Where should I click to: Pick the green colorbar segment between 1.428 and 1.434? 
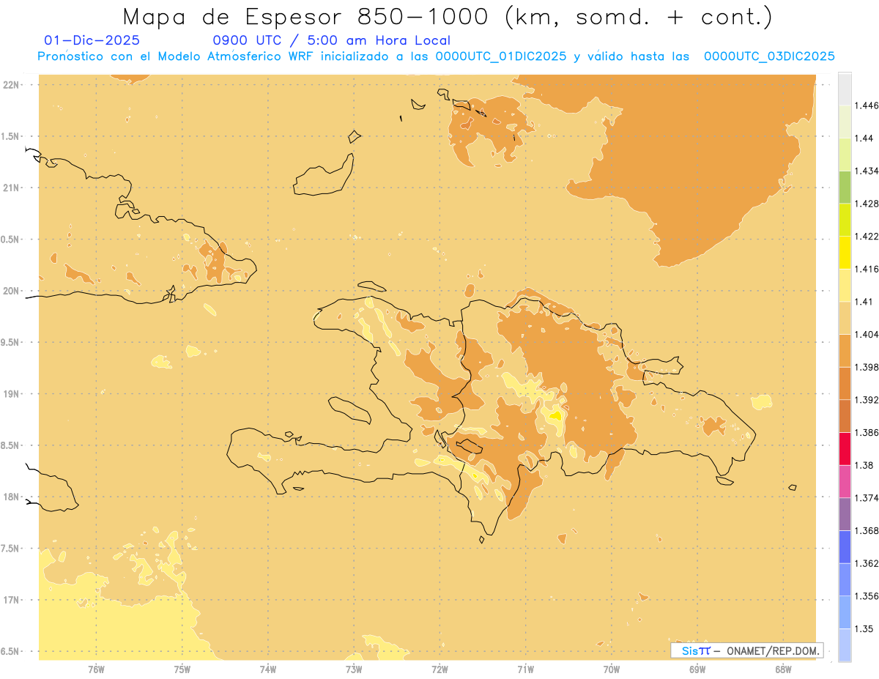(845, 188)
